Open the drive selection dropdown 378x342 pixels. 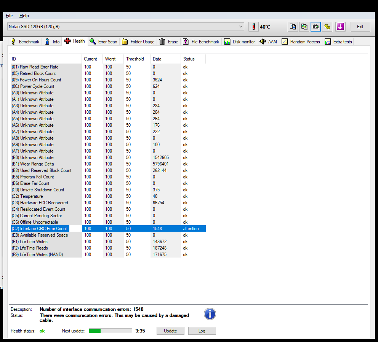pos(126,27)
